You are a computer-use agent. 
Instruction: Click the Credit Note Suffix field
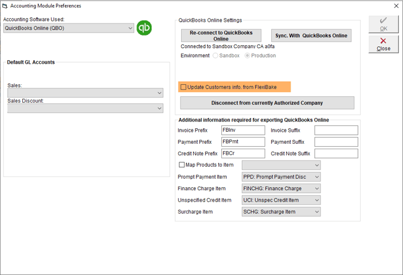[x=336, y=153]
